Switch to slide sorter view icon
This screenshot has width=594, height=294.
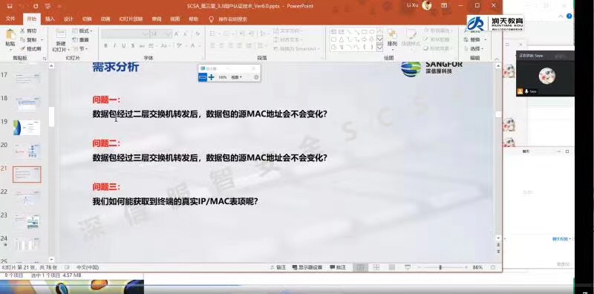click(x=376, y=267)
